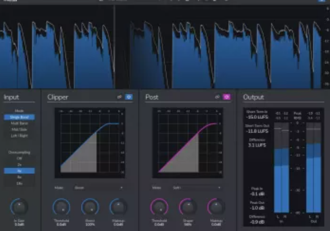Turn oversampling Off
Screen dimensions: 330x231
pos(19,159)
